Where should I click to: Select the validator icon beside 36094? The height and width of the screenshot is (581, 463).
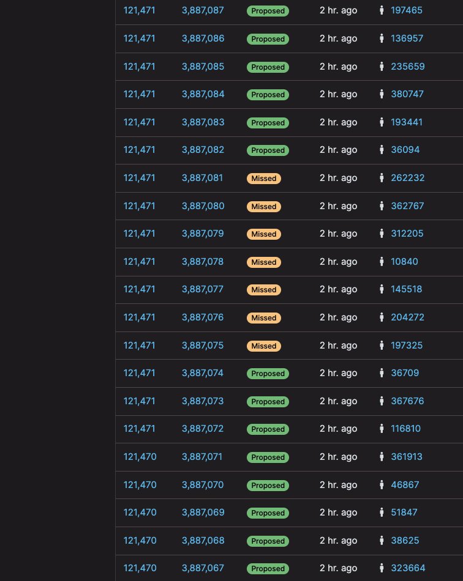[x=382, y=150]
